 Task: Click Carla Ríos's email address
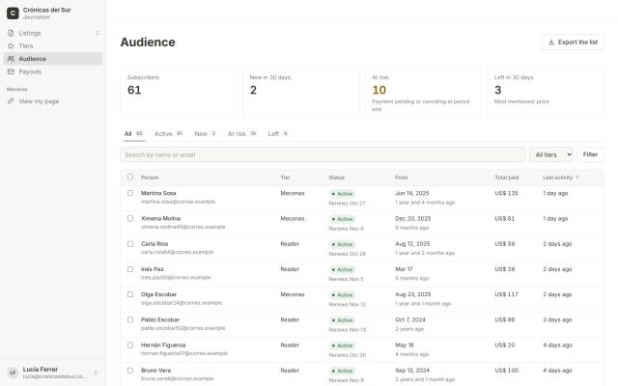[177, 252]
